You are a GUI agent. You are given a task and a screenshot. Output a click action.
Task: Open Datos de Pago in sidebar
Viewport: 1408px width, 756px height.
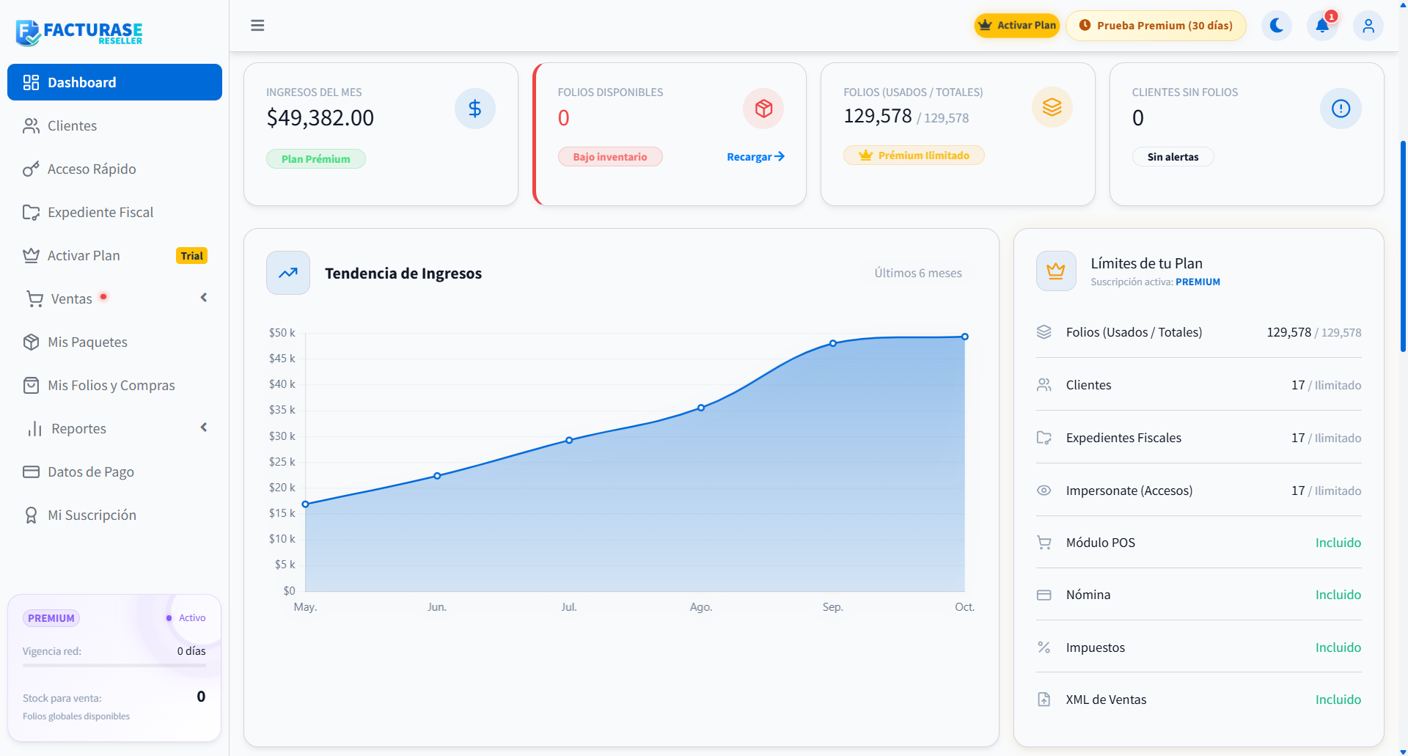(x=114, y=471)
